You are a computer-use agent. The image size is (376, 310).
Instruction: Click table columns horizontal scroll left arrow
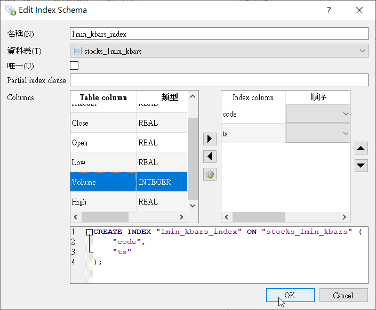point(76,217)
